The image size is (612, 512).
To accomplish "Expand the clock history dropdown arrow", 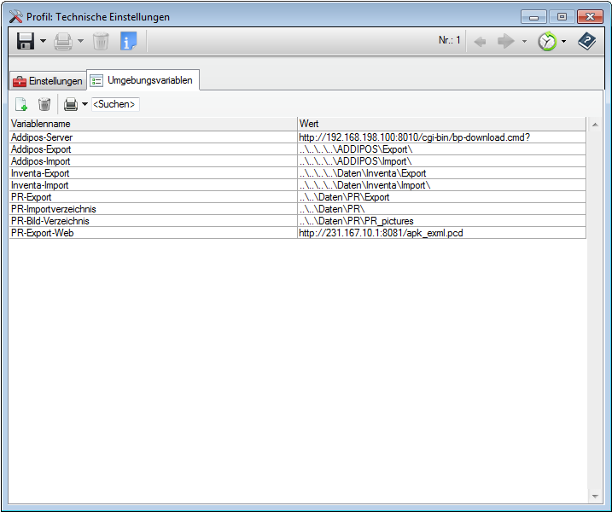I will click(563, 41).
